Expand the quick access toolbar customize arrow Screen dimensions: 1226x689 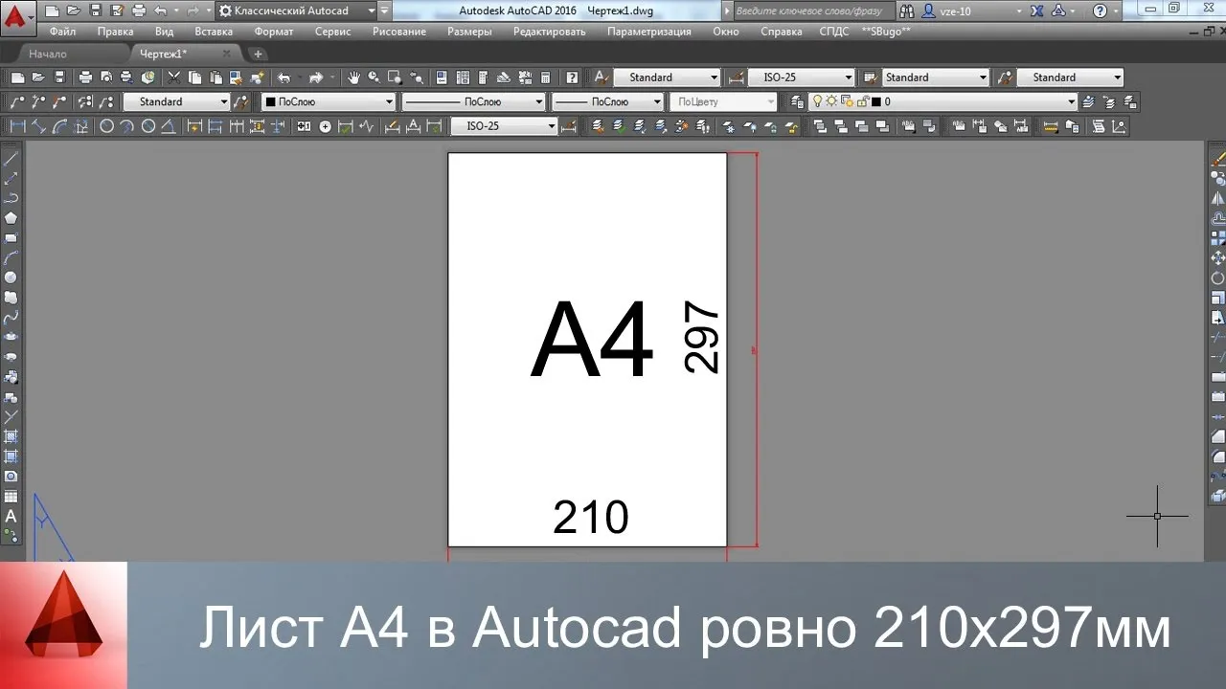(x=385, y=11)
